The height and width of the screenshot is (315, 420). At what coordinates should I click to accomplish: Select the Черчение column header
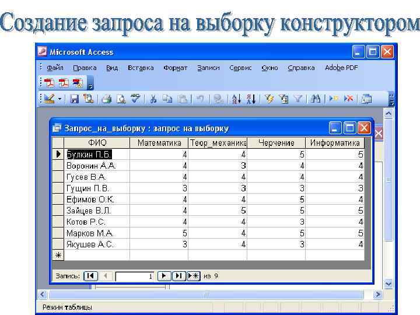click(276, 143)
